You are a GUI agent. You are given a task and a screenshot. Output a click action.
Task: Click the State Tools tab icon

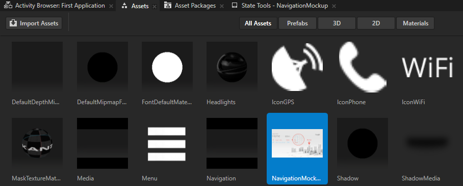click(235, 6)
